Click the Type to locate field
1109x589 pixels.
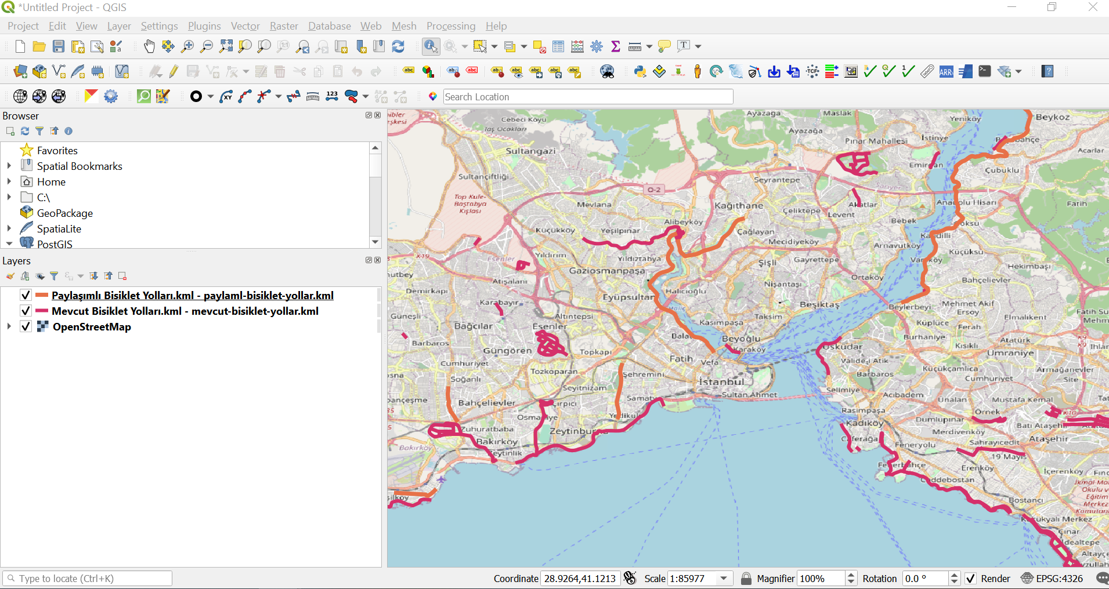88,579
